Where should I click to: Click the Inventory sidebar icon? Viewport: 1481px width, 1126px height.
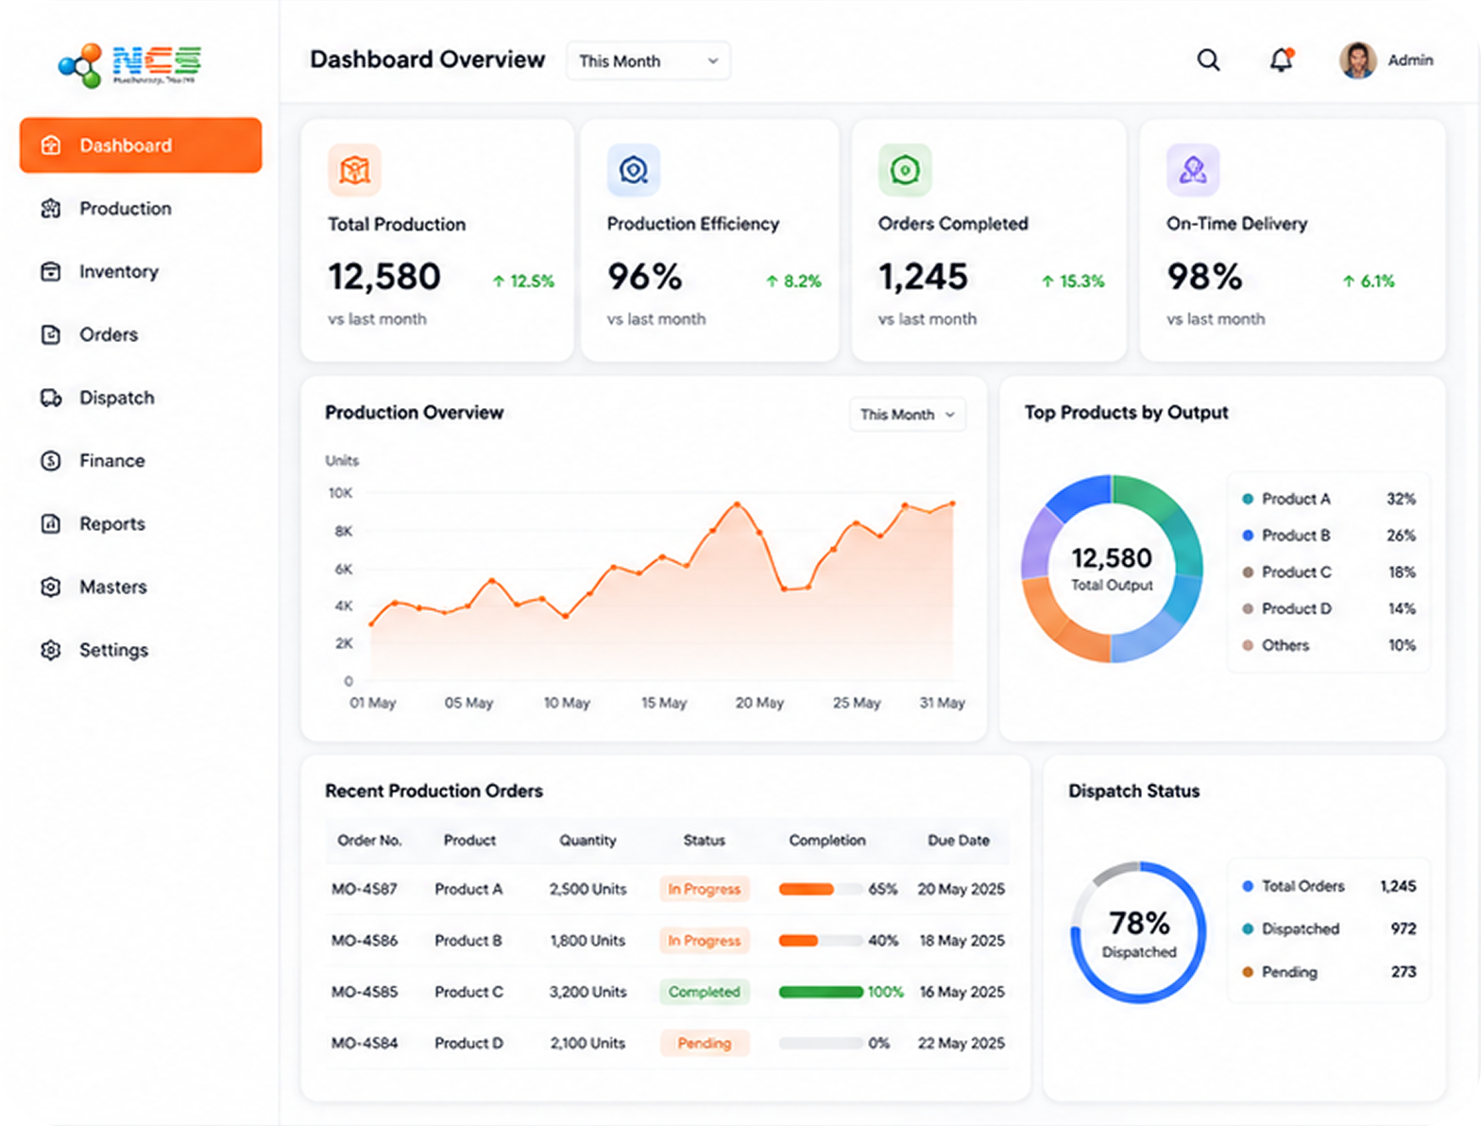click(x=51, y=272)
